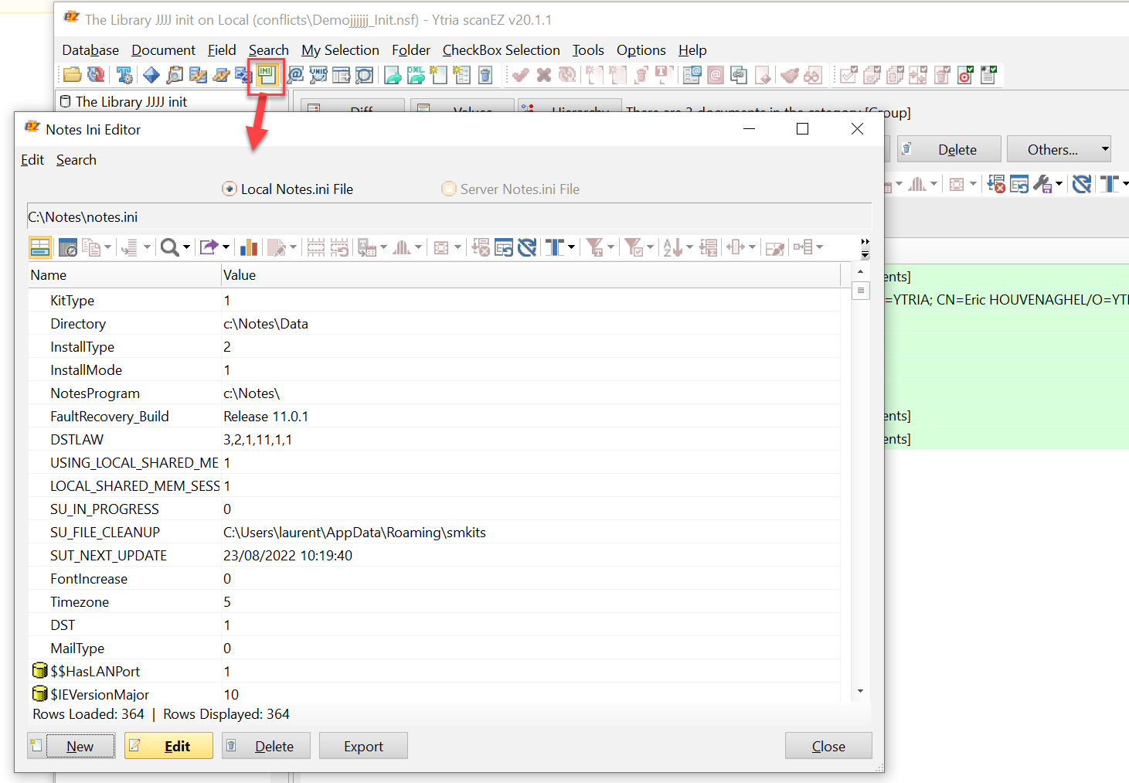The image size is (1129, 783).
Task: Click the red target checkbox selection icon
Action: click(x=965, y=75)
